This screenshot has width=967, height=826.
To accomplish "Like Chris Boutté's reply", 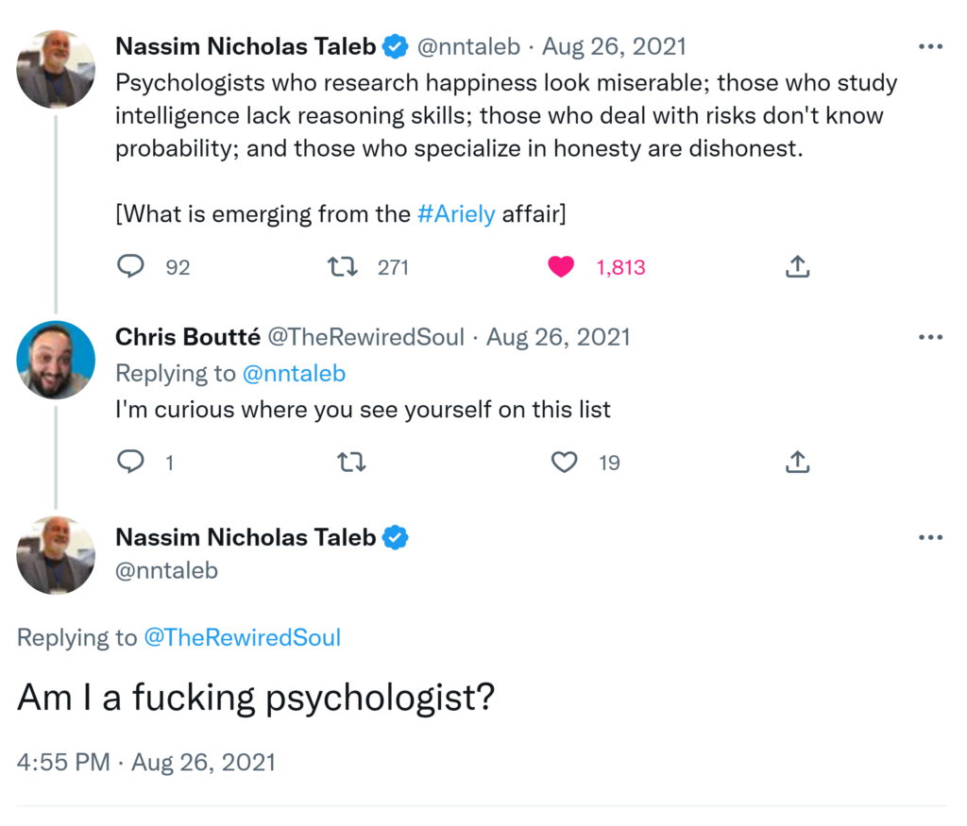I will 564,463.
